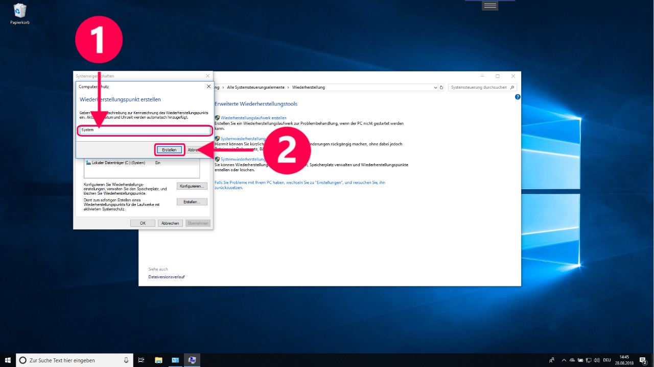Click the description text field containing System

pyautogui.click(x=144, y=130)
